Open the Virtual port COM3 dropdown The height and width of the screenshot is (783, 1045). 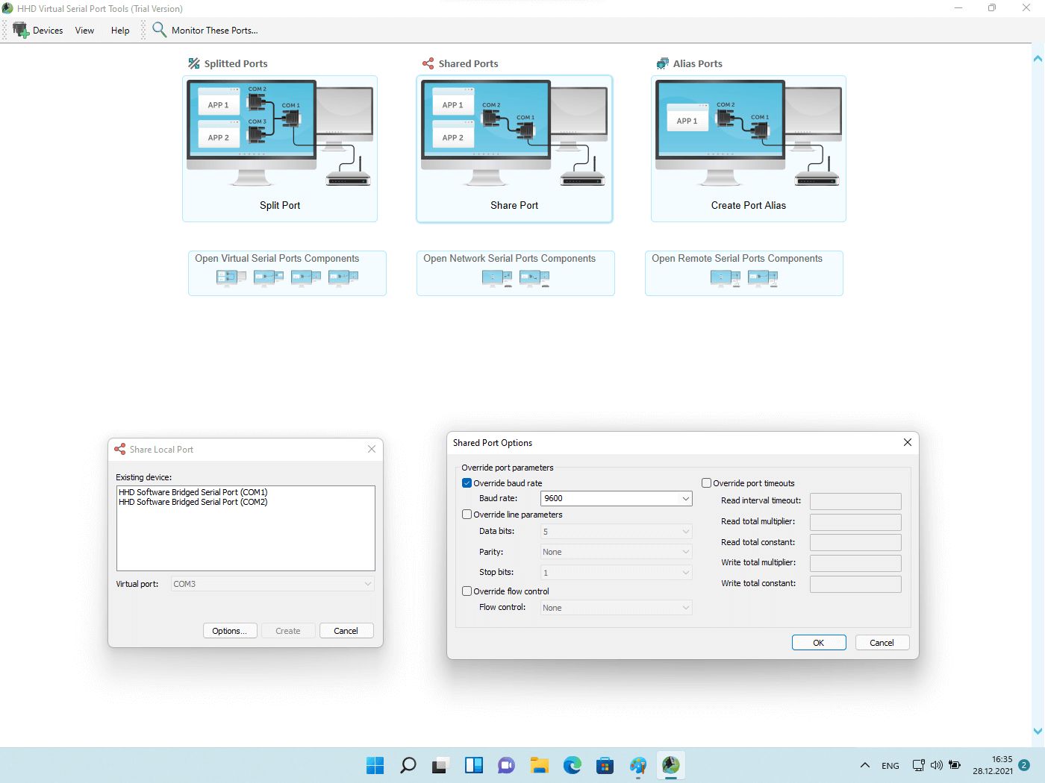coord(366,584)
